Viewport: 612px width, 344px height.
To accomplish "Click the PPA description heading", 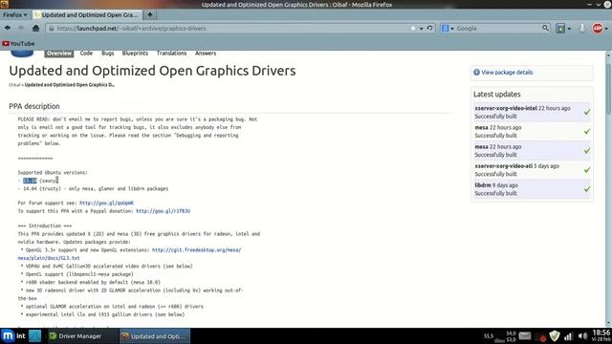I will tap(34, 106).
